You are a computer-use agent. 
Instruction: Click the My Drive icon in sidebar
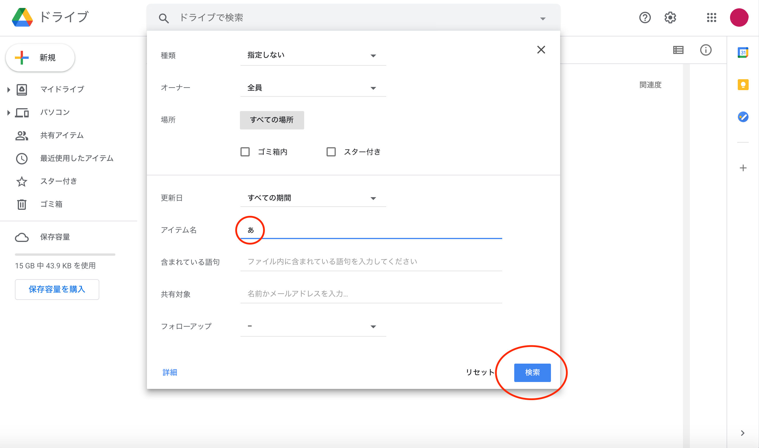pos(22,89)
